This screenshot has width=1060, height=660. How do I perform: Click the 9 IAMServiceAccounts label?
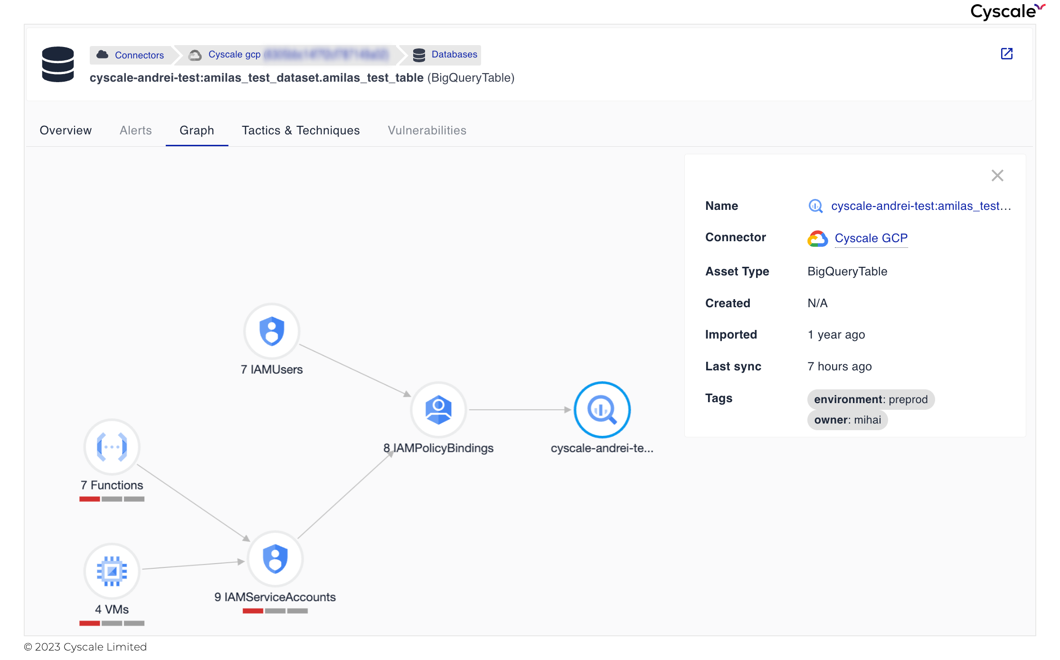(x=275, y=597)
